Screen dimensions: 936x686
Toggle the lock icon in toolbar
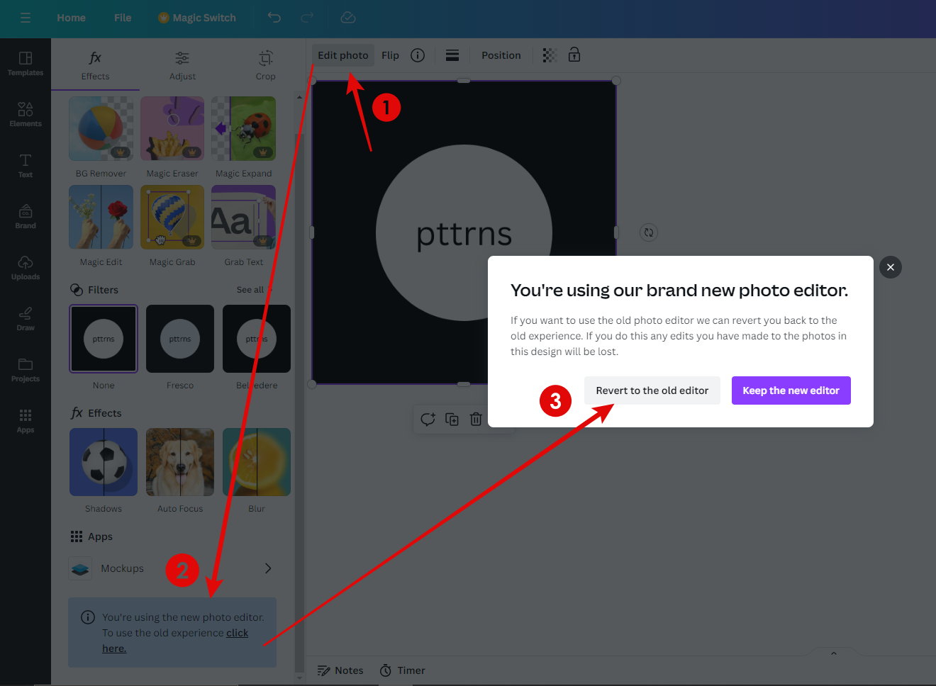[x=574, y=55]
